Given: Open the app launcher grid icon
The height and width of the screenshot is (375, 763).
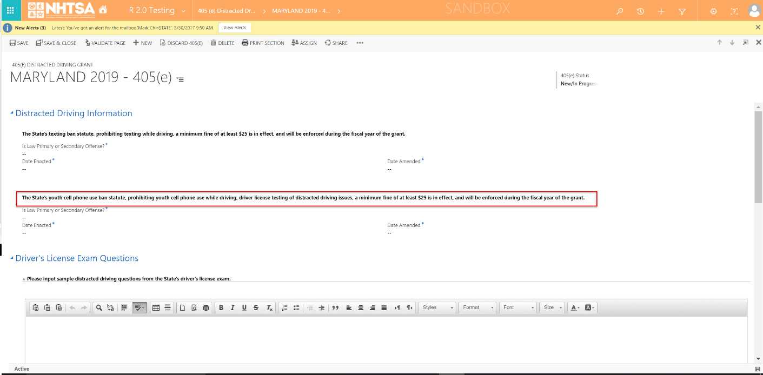Looking at the screenshot, I should tap(10, 11).
